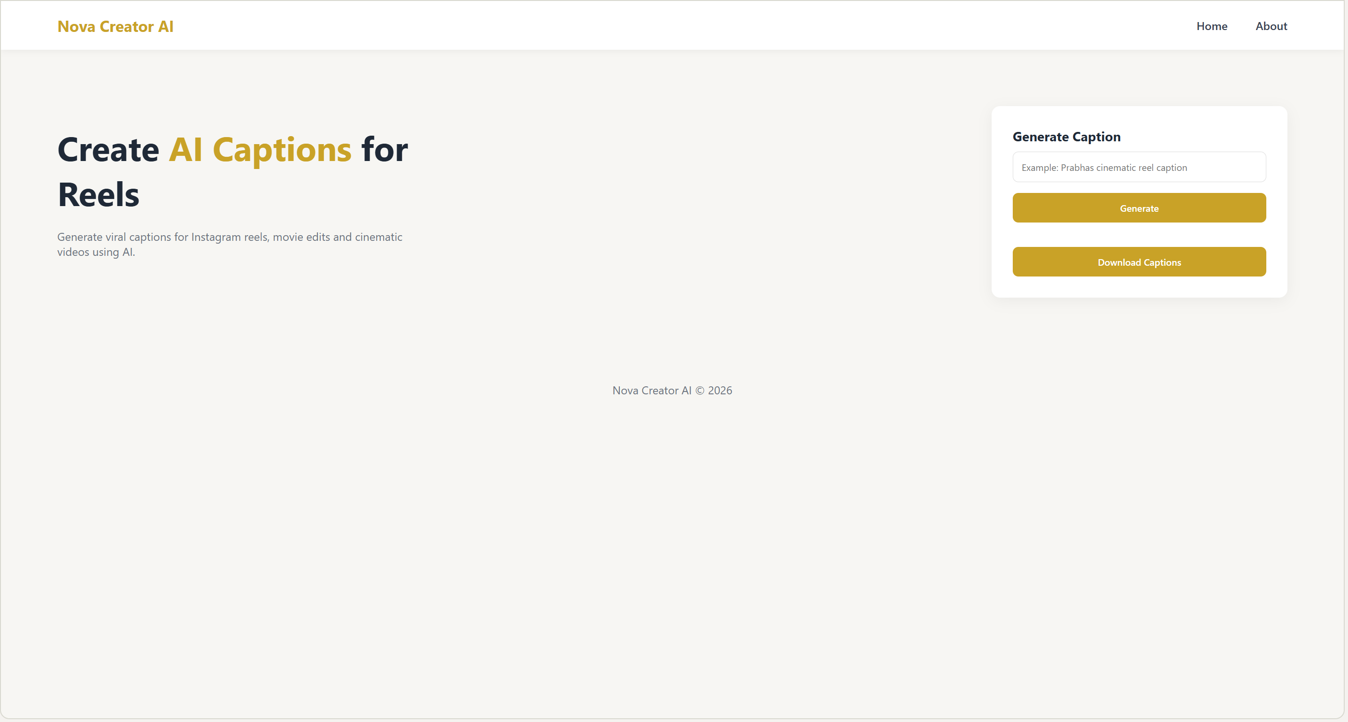
Task: Open the Home nav link
Action: 1211,26
